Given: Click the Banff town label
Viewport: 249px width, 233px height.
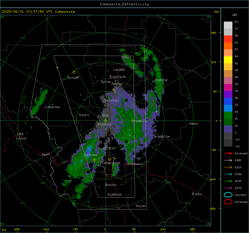Looking at the screenshot, I should 46,155.
